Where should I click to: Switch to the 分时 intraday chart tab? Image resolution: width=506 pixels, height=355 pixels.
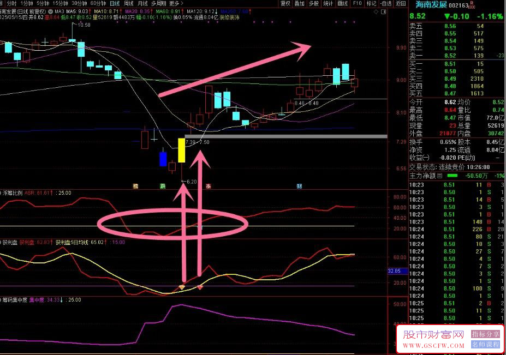click(11, 3)
